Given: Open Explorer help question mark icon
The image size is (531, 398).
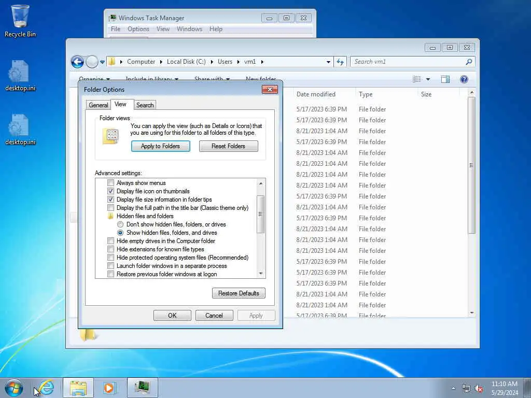Looking at the screenshot, I should coord(464,79).
